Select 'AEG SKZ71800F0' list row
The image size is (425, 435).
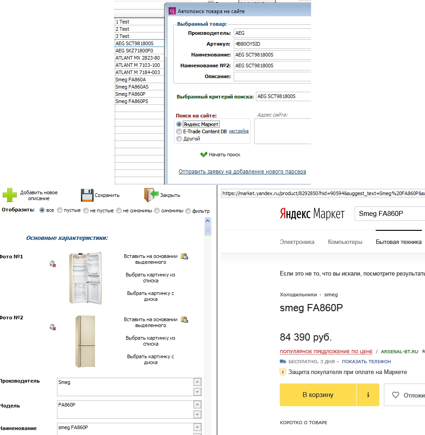point(139,51)
